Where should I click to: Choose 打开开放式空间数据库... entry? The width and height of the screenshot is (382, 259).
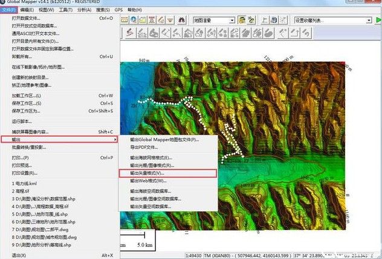[60, 26]
